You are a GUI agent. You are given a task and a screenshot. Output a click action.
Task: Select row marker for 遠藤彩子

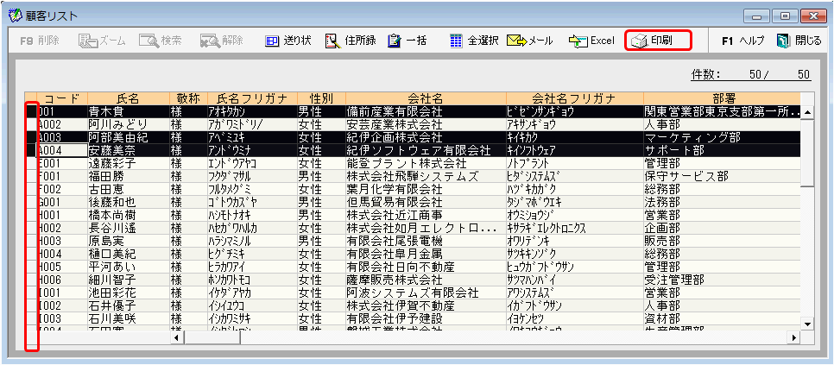tap(31, 162)
